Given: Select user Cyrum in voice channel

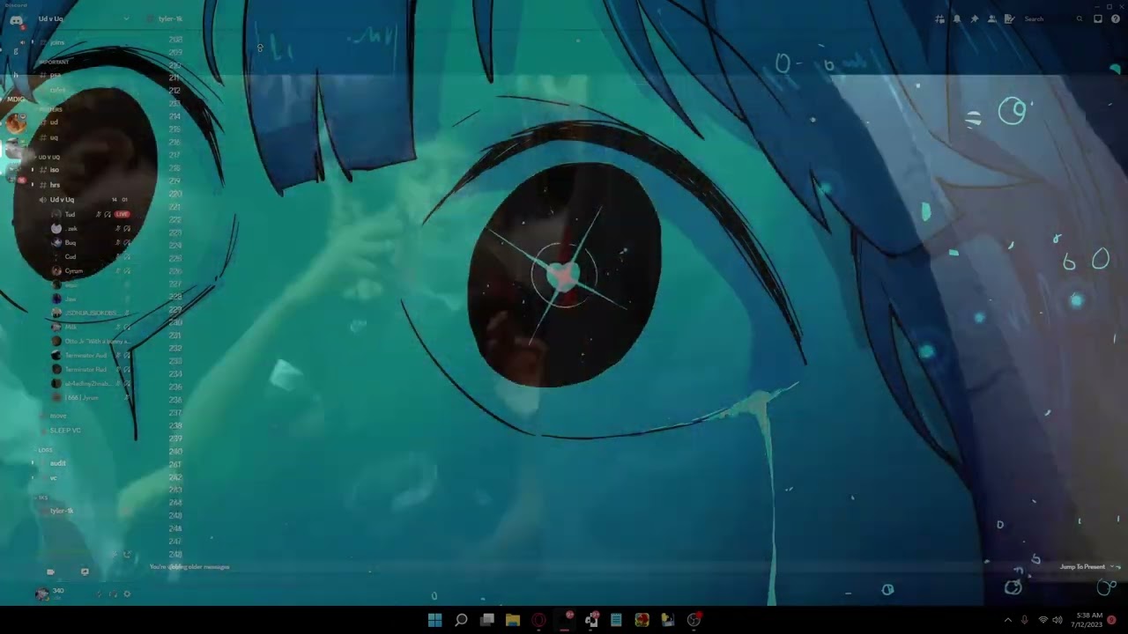Looking at the screenshot, I should click(73, 270).
